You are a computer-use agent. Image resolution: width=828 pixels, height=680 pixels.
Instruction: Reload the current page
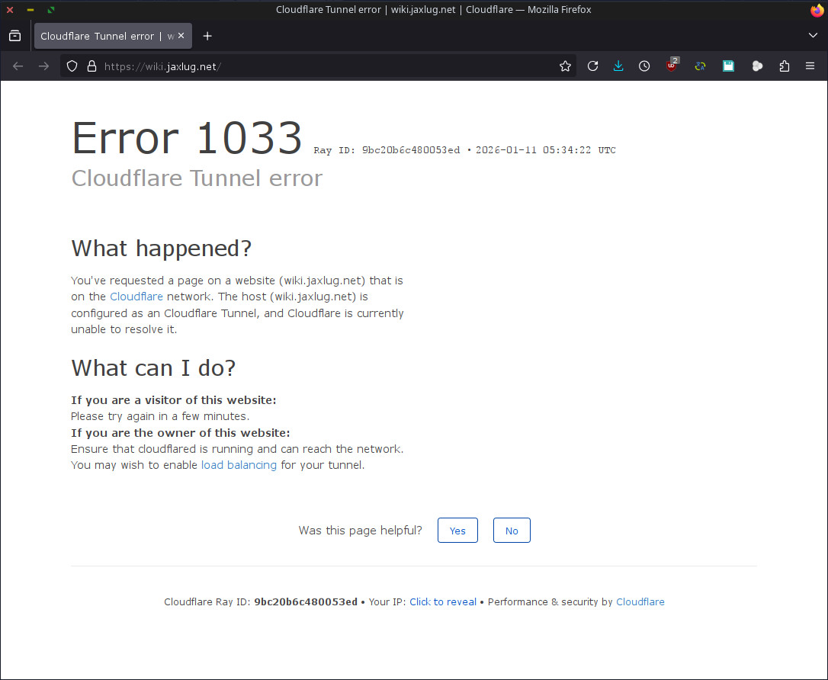pos(592,66)
